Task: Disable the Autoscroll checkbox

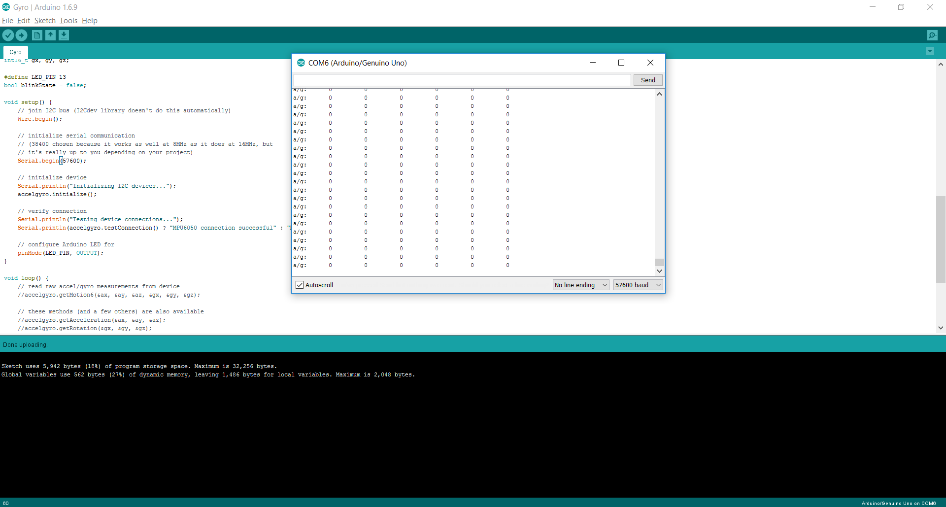Action: pyautogui.click(x=300, y=285)
